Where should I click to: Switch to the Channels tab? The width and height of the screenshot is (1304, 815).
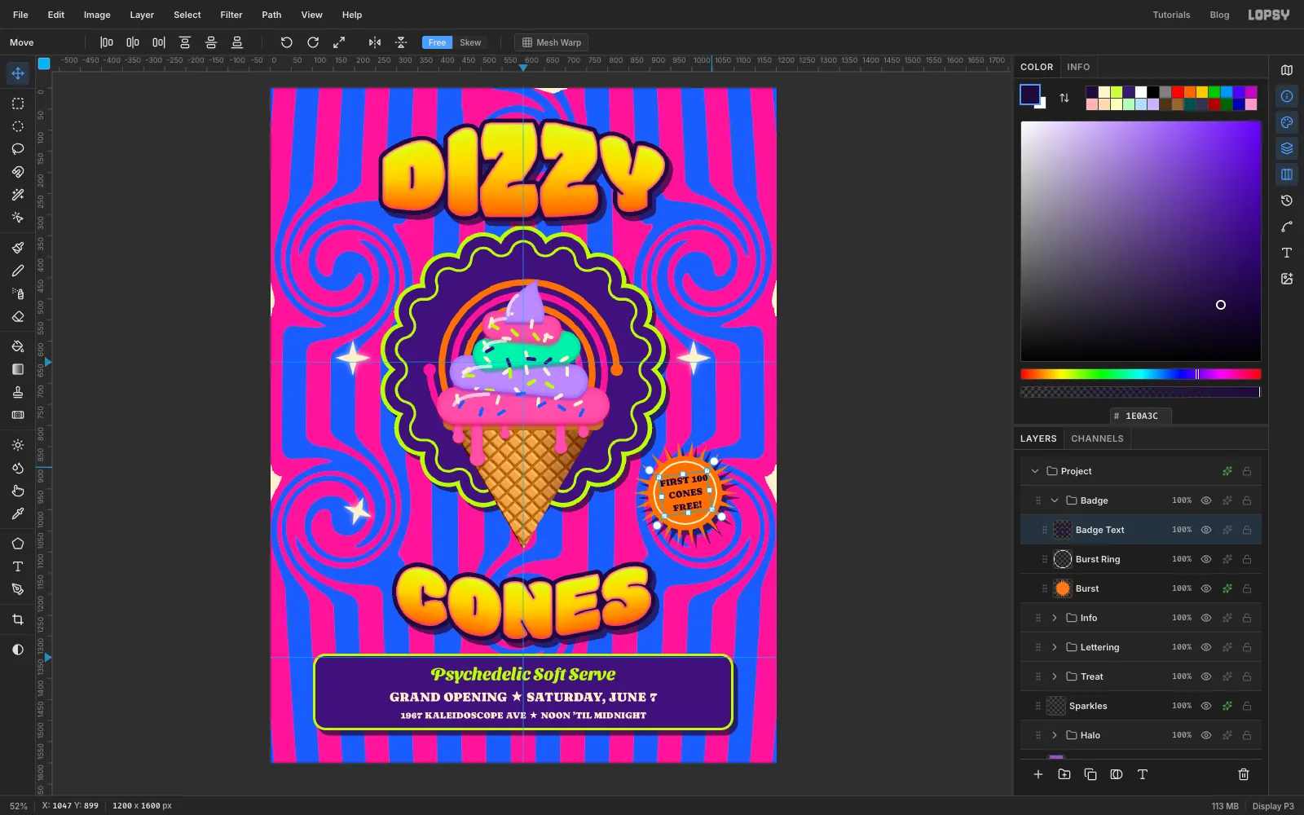pyautogui.click(x=1097, y=438)
